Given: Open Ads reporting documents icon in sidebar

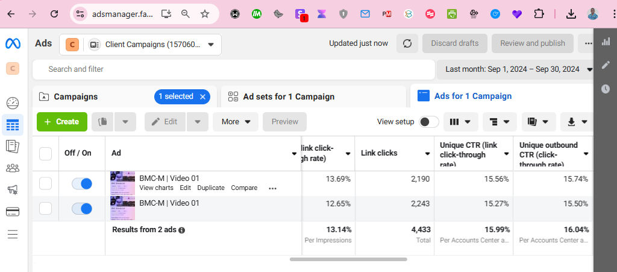Looking at the screenshot, I should tap(13, 147).
